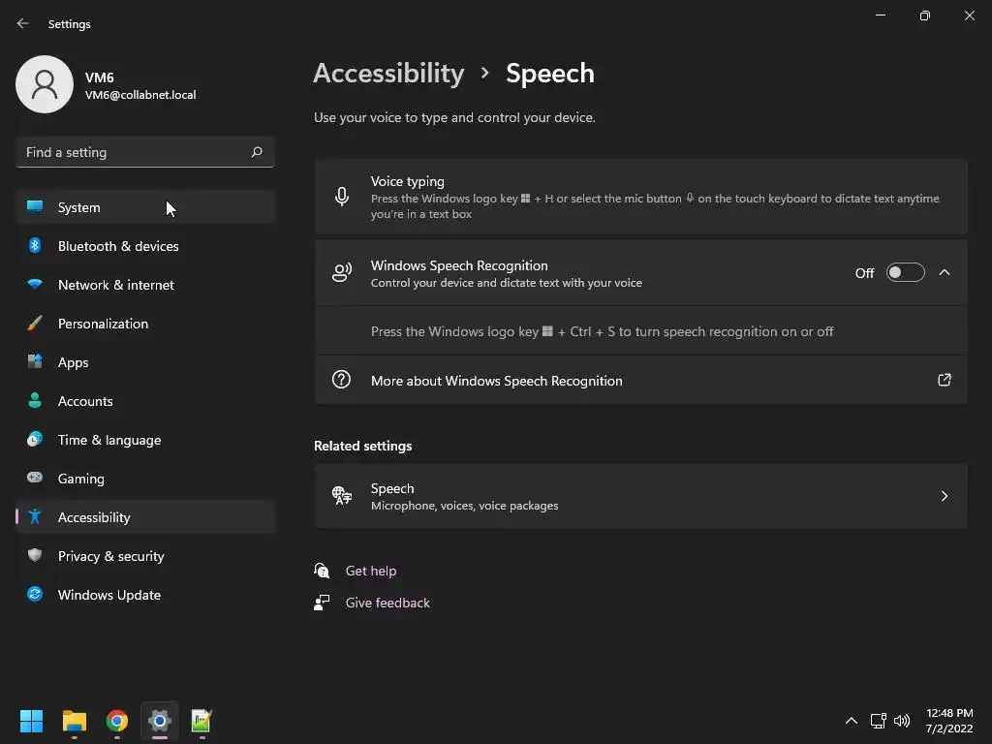
Task: Select the Accessibility category label
Action: [94, 517]
